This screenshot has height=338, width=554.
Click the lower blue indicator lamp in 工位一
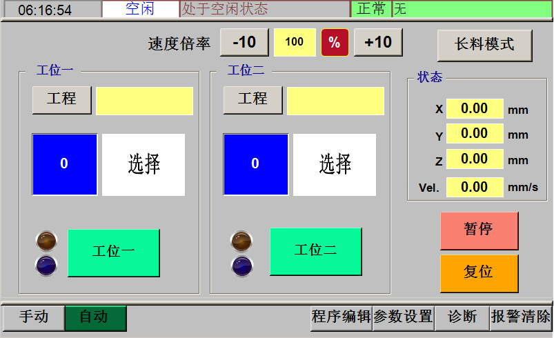pos(47,265)
